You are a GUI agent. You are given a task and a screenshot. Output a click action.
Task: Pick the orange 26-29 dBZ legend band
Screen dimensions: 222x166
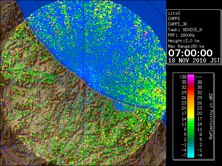coord(191,98)
